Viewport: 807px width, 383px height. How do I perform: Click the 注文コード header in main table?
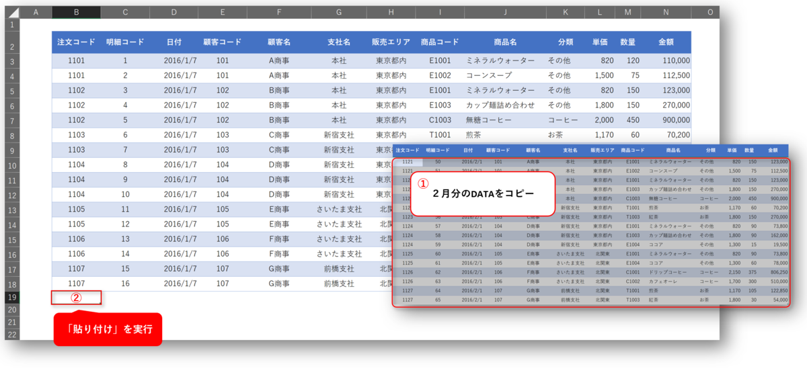[76, 42]
